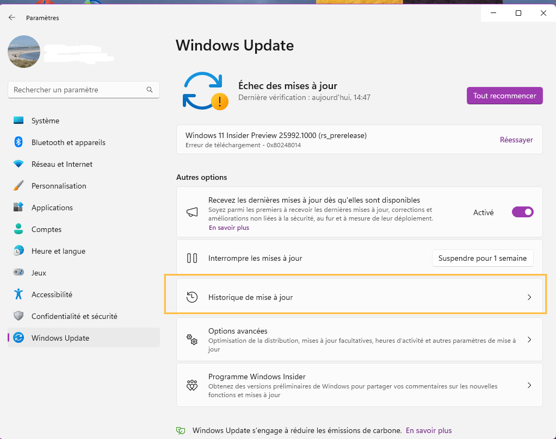Select Windows Update in the sidebar
The width and height of the screenshot is (556, 439).
(x=84, y=338)
